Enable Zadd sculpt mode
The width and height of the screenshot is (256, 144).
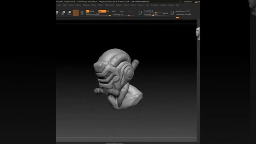tap(114, 11)
